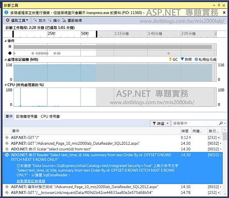
Task: Select the ADO.NET Scalar select count(id) event
Action: click(x=113, y=149)
